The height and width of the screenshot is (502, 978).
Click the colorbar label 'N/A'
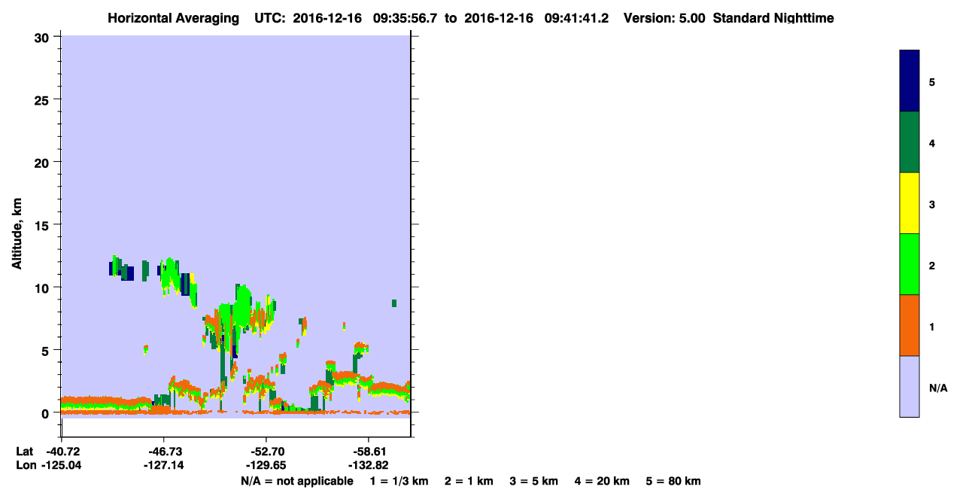[x=938, y=388]
